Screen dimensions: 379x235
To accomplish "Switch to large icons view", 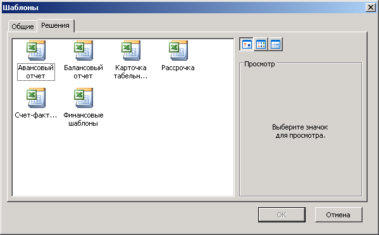I will pyautogui.click(x=247, y=44).
